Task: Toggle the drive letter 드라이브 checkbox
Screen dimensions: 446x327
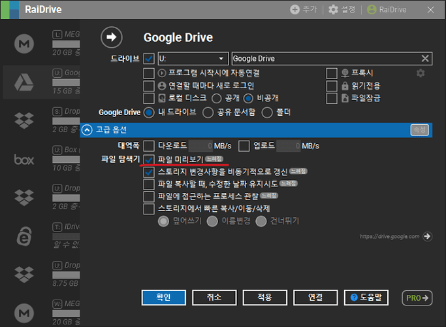Action: (149, 59)
